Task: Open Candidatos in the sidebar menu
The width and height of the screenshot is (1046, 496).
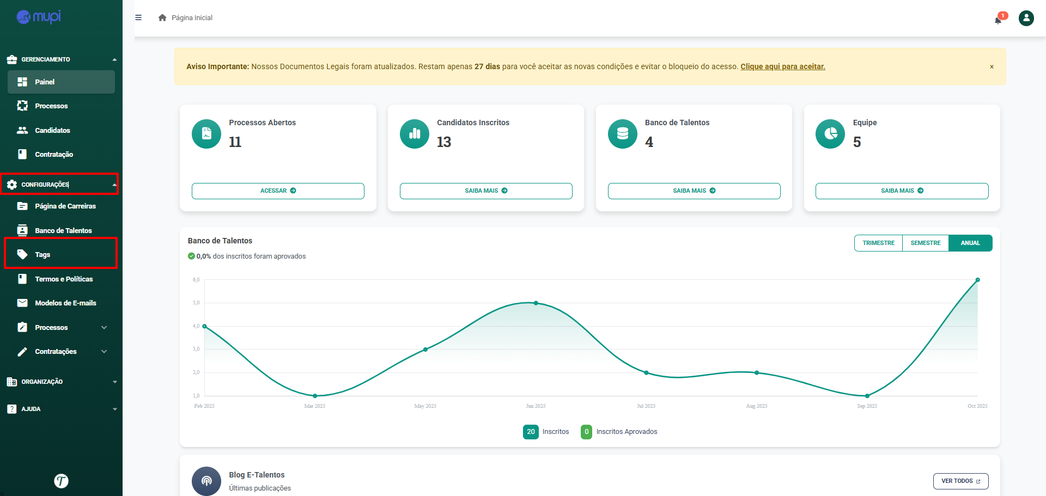Action: [52, 131]
